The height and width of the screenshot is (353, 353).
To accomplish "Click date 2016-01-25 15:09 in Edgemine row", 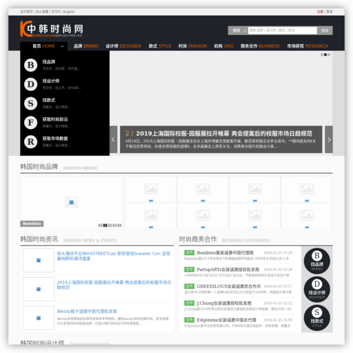I will pyautogui.click(x=278, y=320).
